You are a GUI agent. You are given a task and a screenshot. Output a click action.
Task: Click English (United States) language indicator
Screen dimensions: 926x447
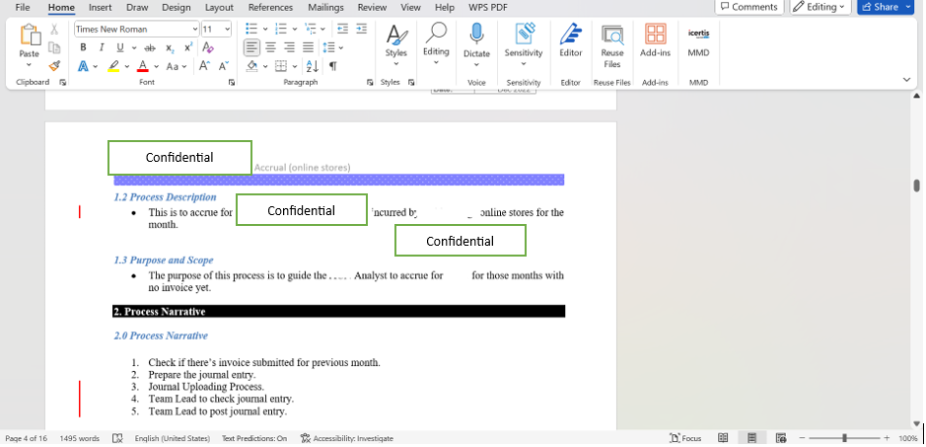pyautogui.click(x=172, y=438)
